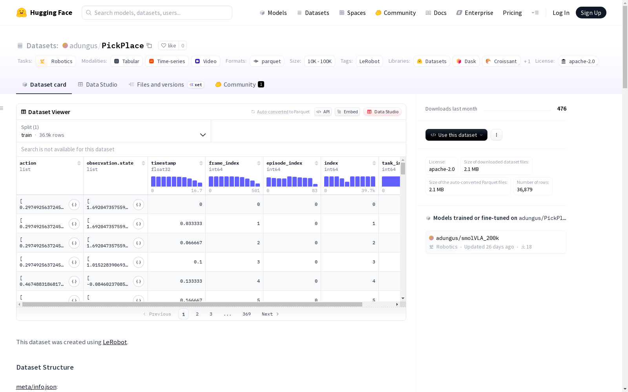This screenshot has width=628, height=392.
Task: Select the Tabular modality tag
Action: point(127,61)
